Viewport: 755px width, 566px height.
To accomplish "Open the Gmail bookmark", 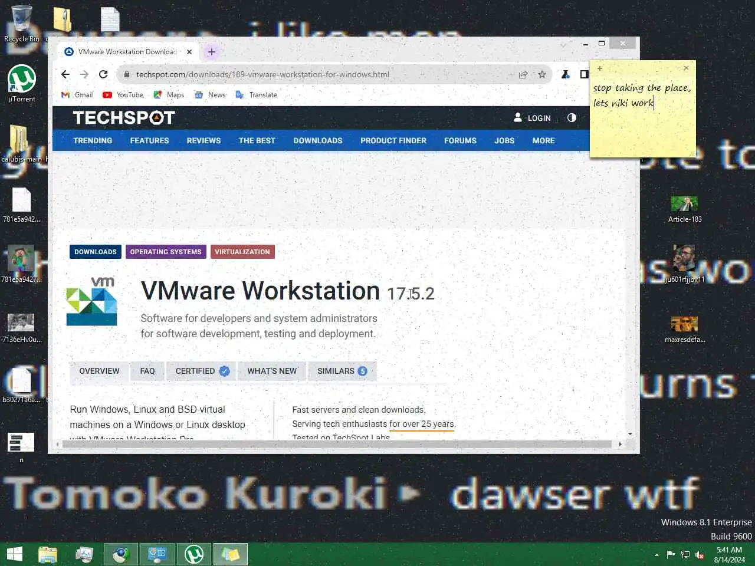I will 77,95.
